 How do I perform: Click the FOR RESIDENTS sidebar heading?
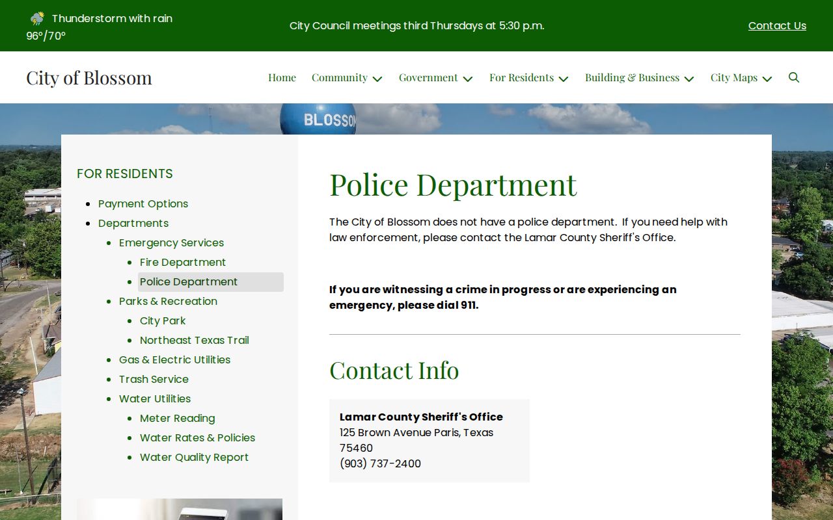click(x=125, y=174)
